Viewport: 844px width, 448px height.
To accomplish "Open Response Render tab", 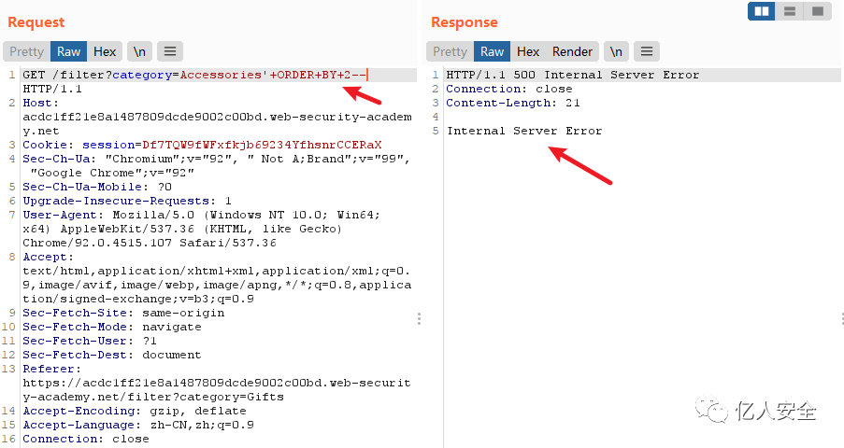I will [x=572, y=51].
